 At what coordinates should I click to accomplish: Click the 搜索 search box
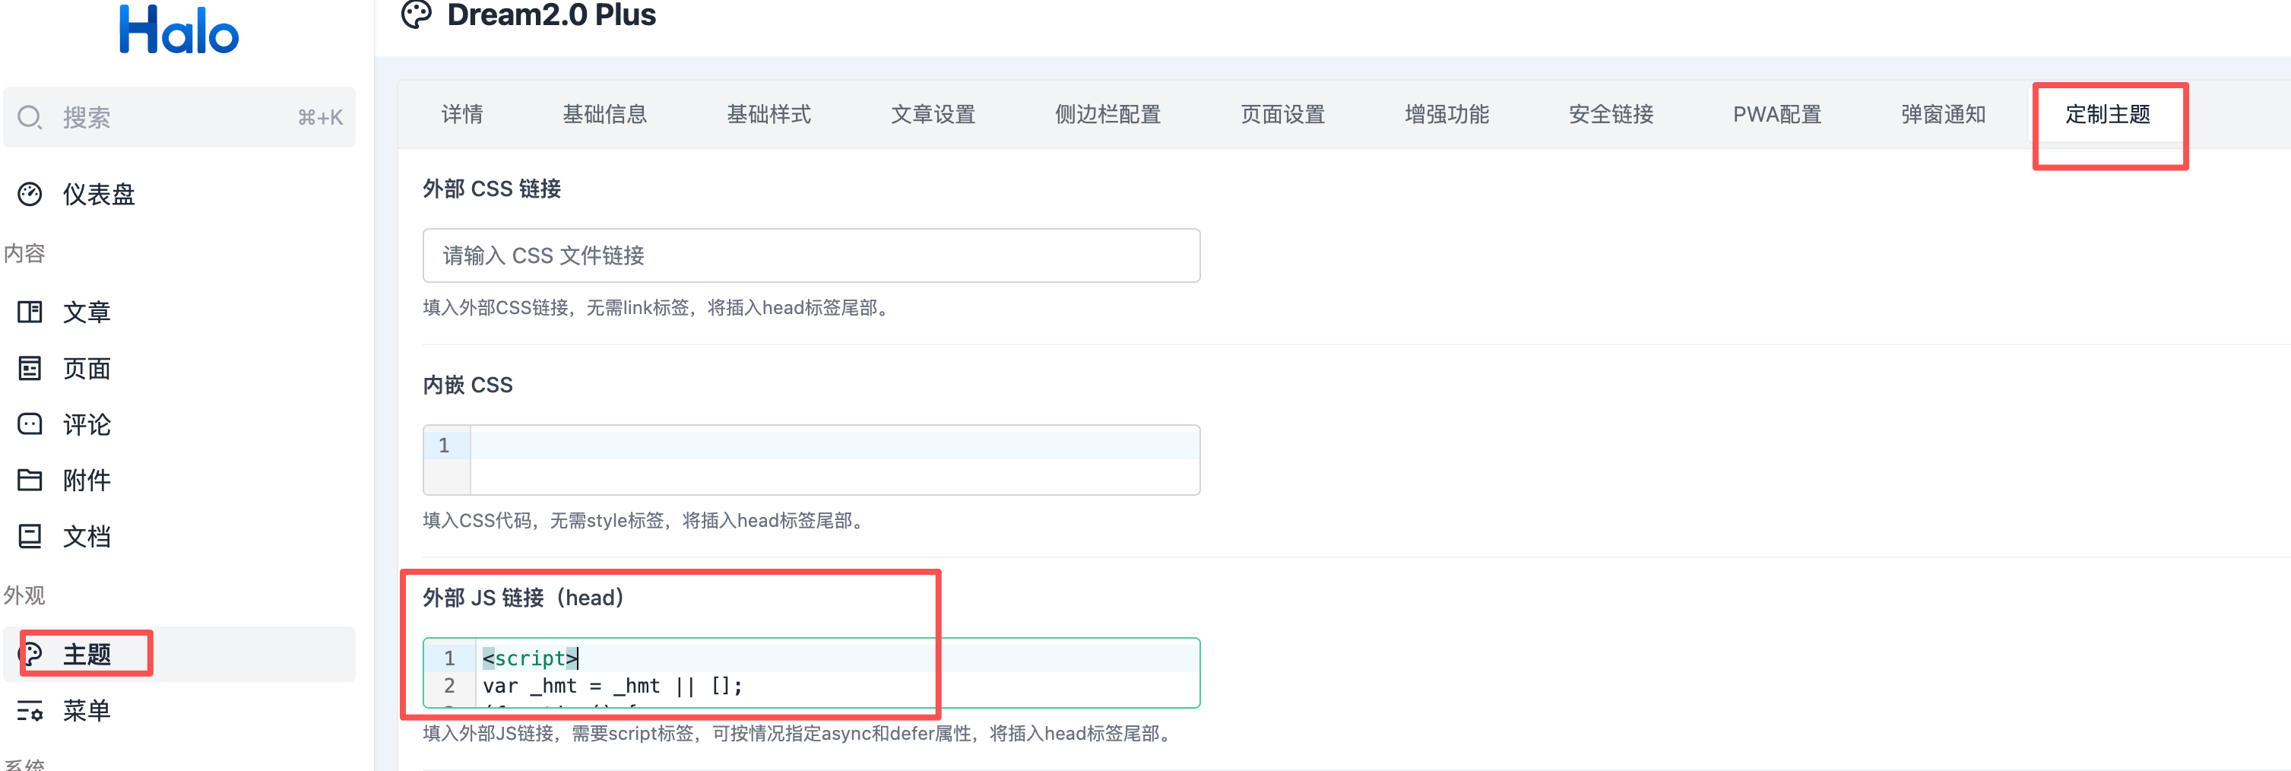(178, 117)
